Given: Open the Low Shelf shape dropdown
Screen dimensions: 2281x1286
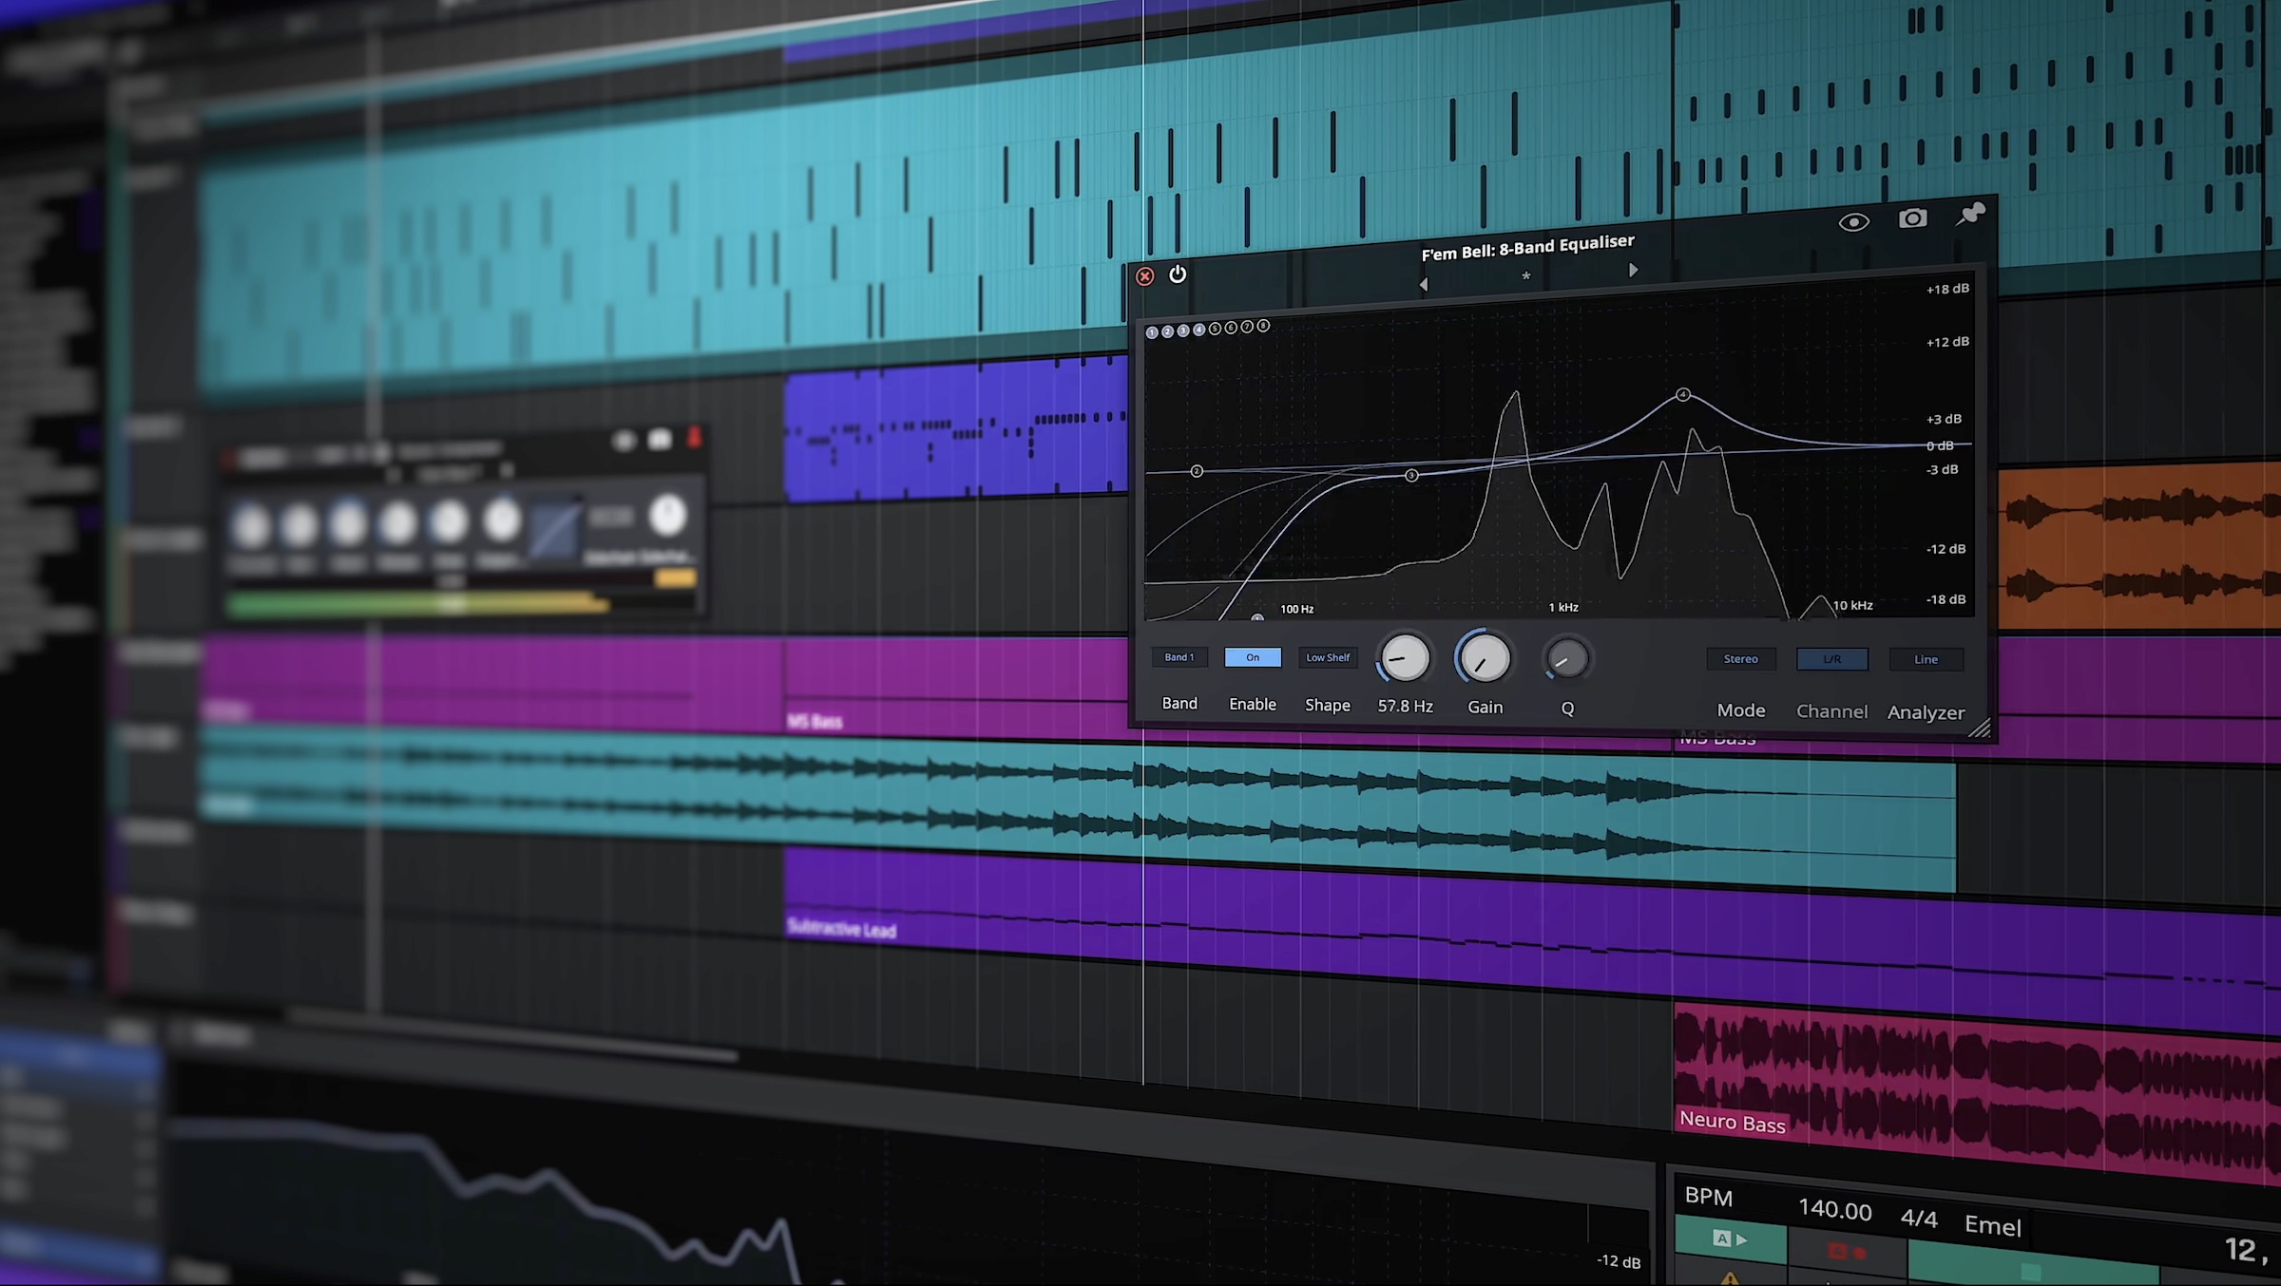Looking at the screenshot, I should [x=1328, y=656].
